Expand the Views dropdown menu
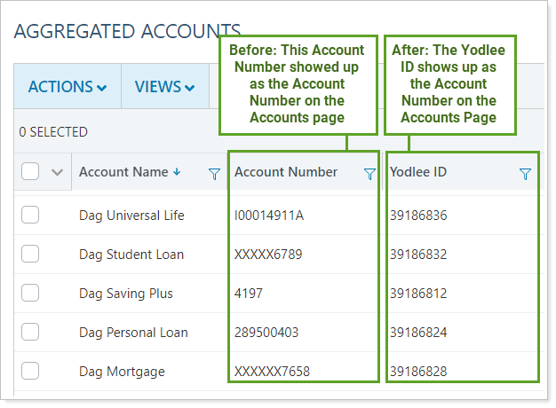 tap(164, 87)
